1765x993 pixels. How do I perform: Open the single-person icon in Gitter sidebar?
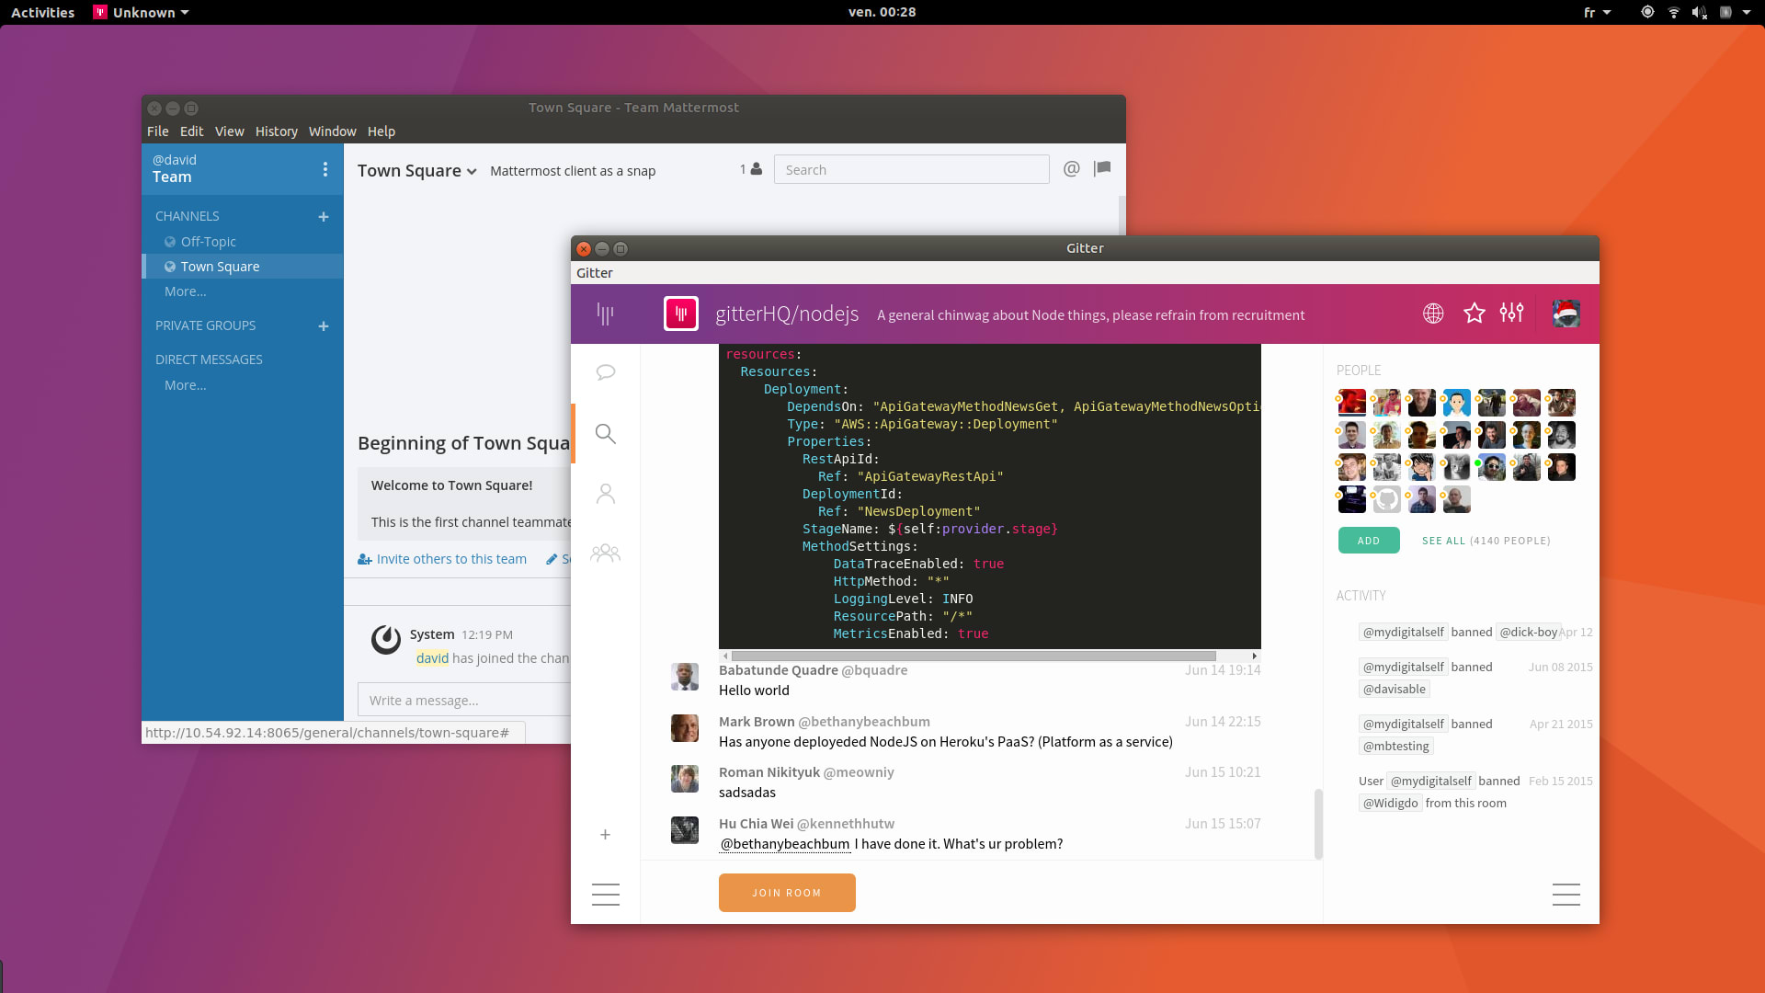[x=605, y=494]
